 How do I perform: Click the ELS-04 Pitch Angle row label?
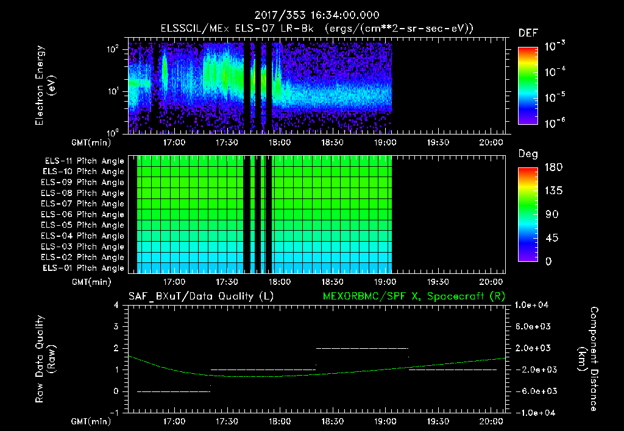coord(83,236)
